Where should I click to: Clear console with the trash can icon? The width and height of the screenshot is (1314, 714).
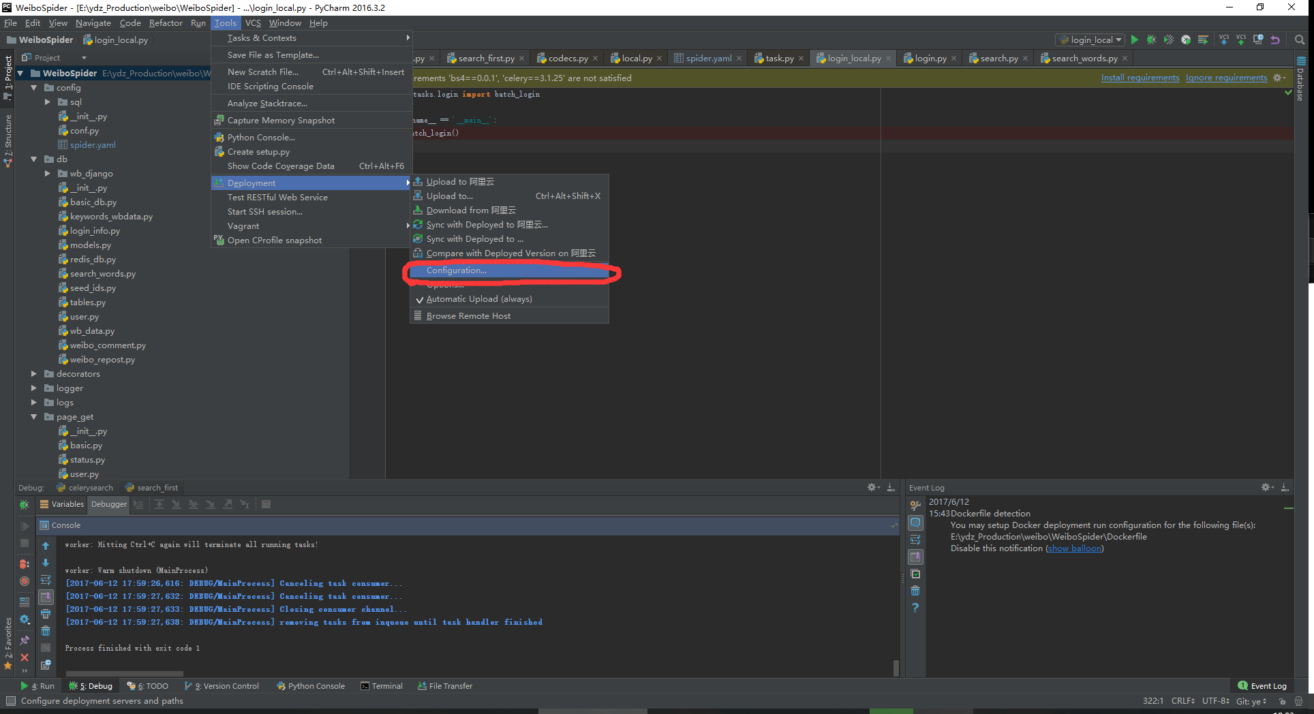[46, 631]
